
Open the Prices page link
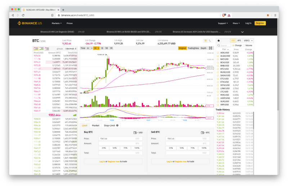click(69, 23)
